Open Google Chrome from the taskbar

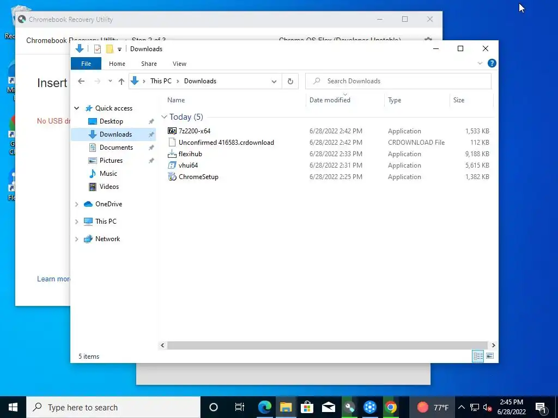391,407
